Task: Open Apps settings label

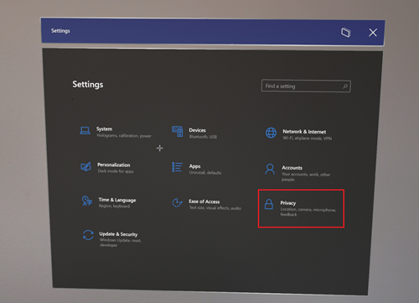Action: pos(194,166)
